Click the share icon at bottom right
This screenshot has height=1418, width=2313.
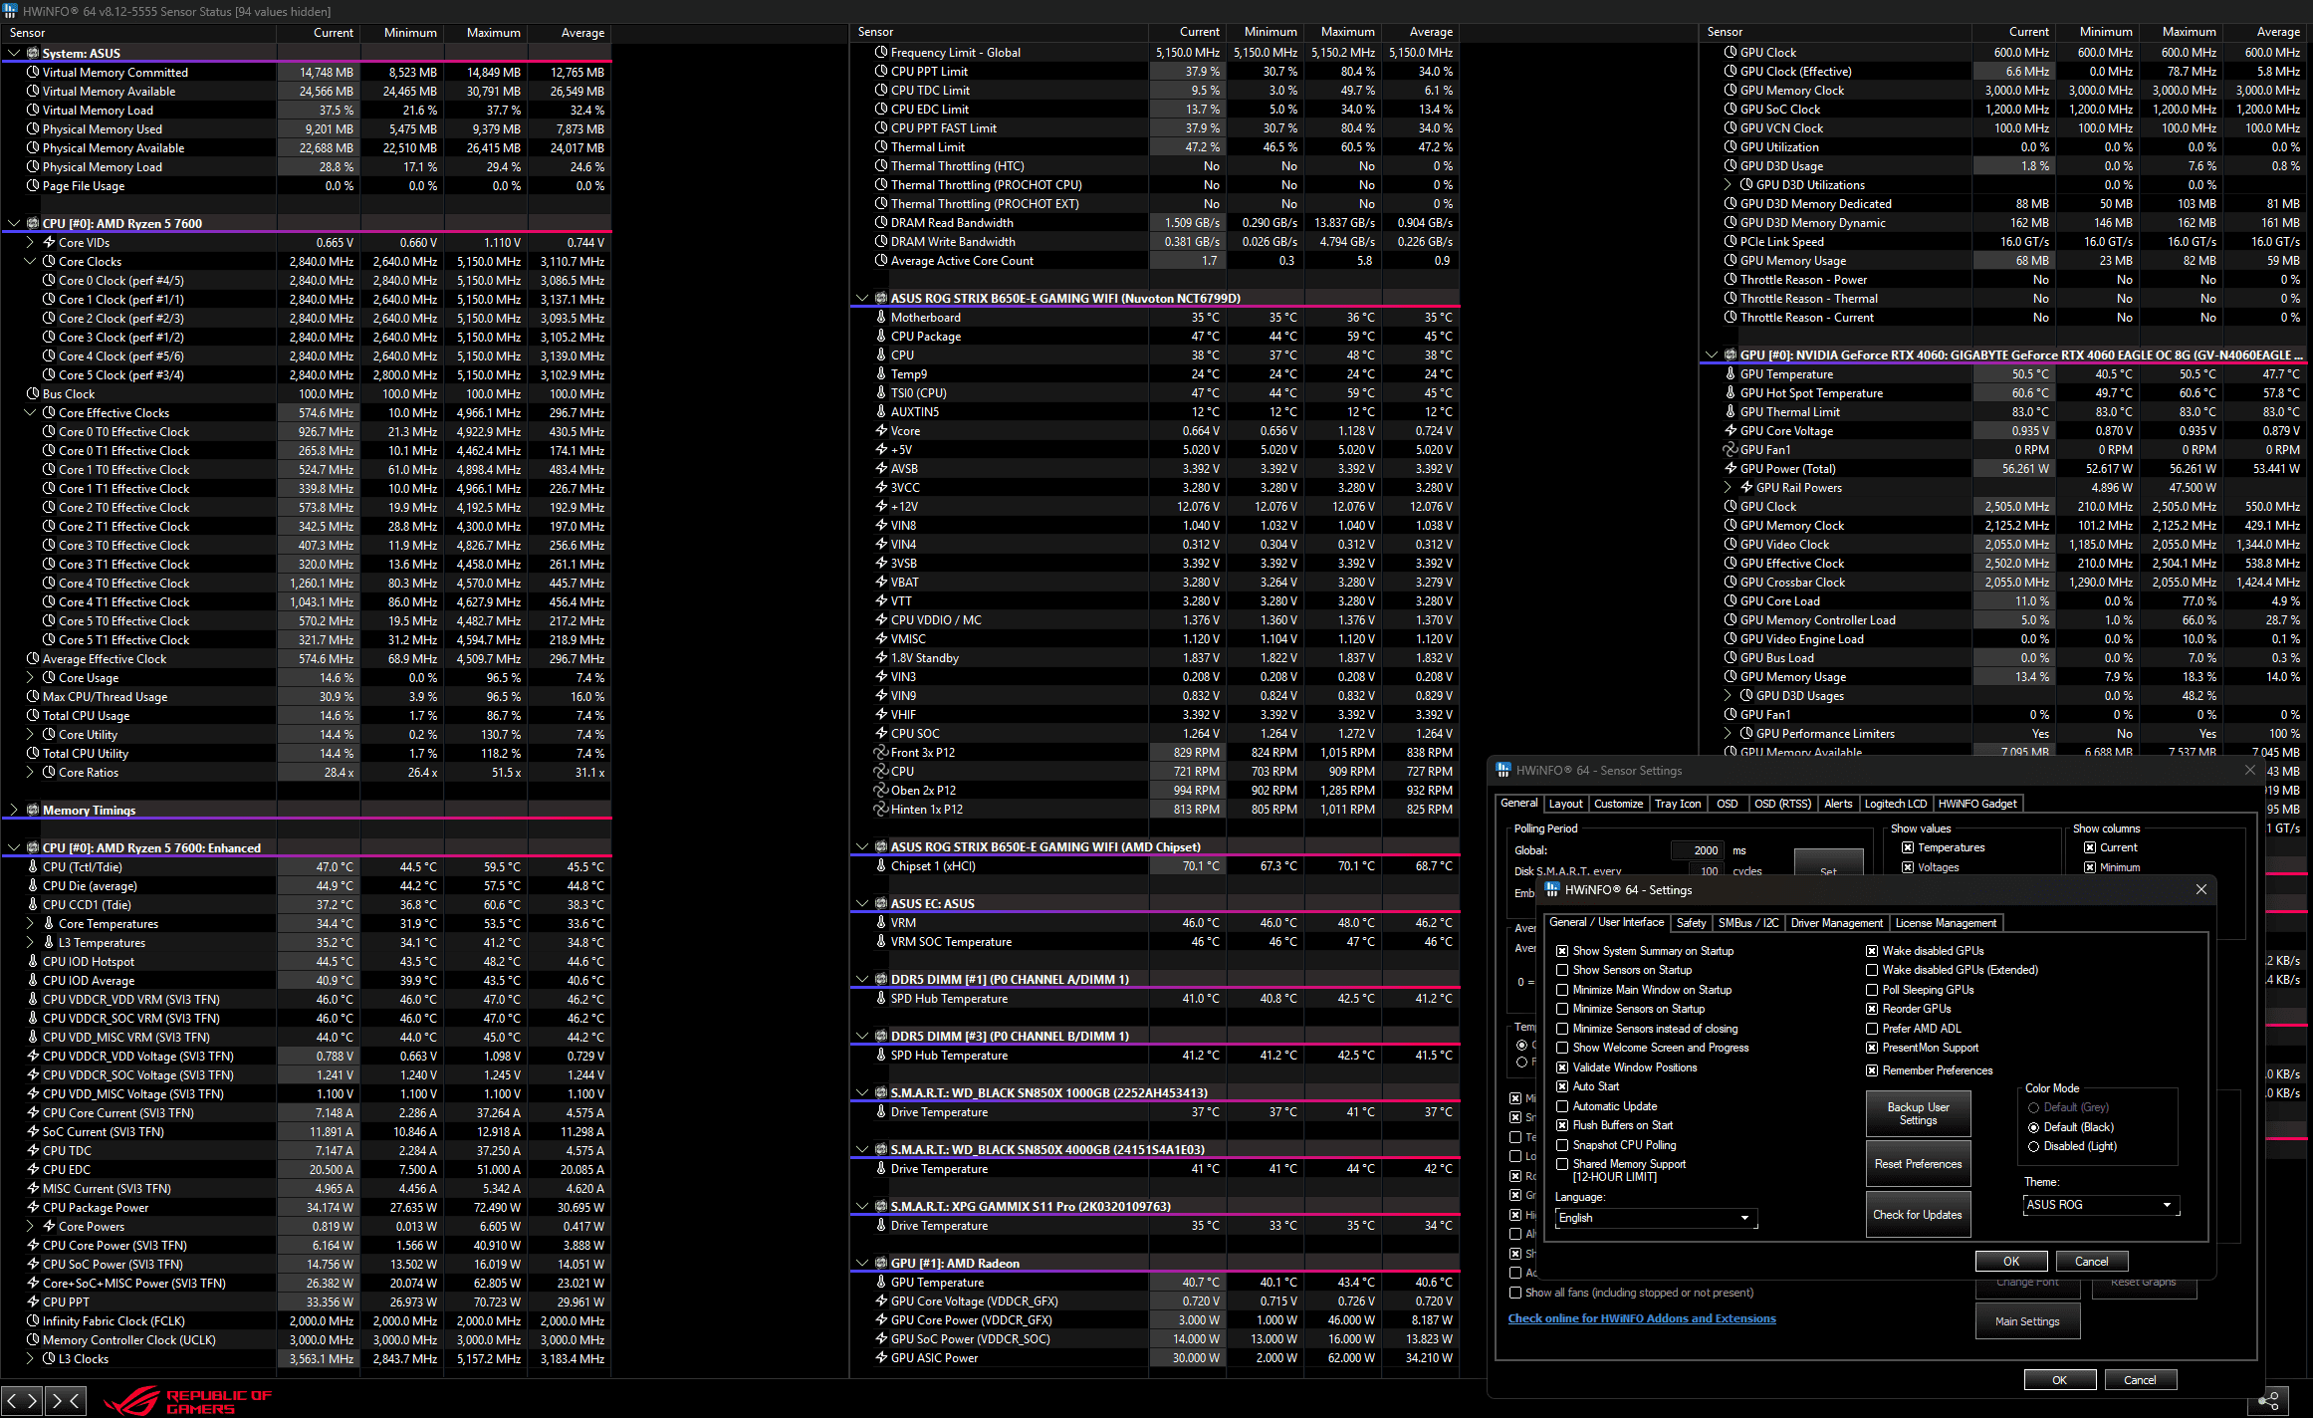tap(2269, 1401)
